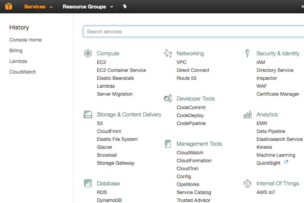The width and height of the screenshot is (304, 203).
Task: Open the EC2 service
Action: (x=101, y=62)
